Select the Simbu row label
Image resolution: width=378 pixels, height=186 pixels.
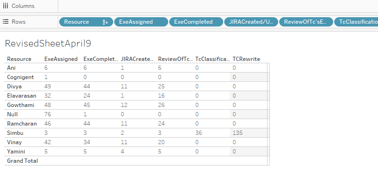(15, 133)
